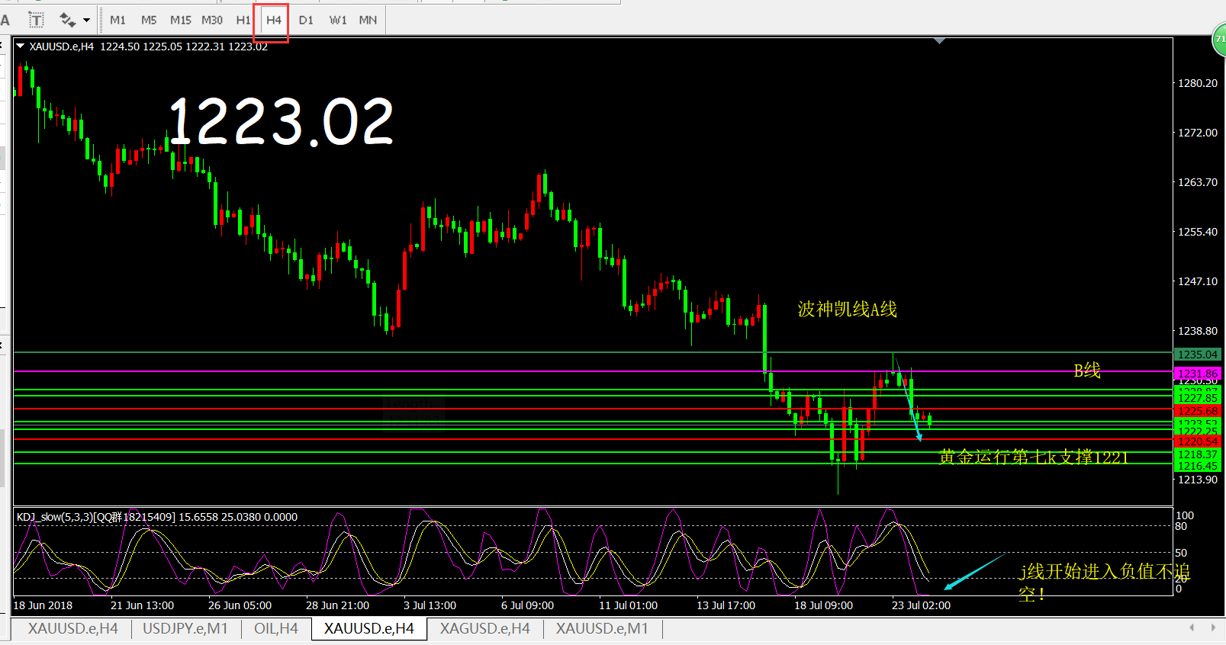Select the 波神凯线A线 chart annotation
Viewport: 1226px width, 645px height.
click(848, 309)
